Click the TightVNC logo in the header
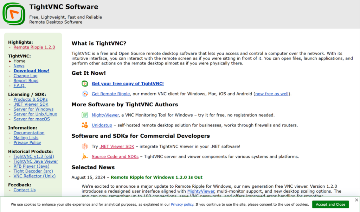The width and height of the screenshot is (360, 212). tap(14, 14)
